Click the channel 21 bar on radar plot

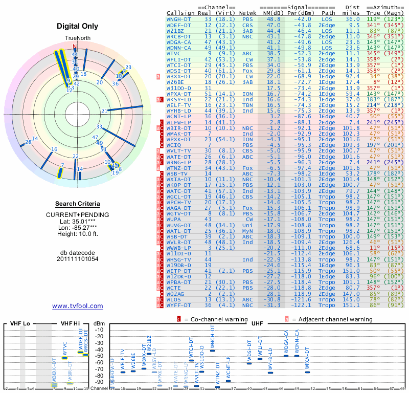[125, 108]
